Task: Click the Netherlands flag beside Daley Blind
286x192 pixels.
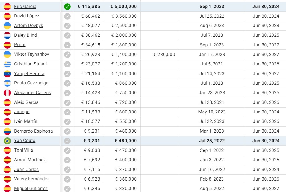Action: point(7,35)
